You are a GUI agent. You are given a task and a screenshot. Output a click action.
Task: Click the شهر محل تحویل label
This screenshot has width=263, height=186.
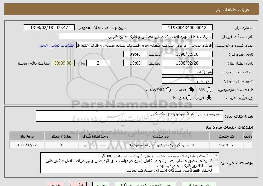pyautogui.click(x=239, y=81)
